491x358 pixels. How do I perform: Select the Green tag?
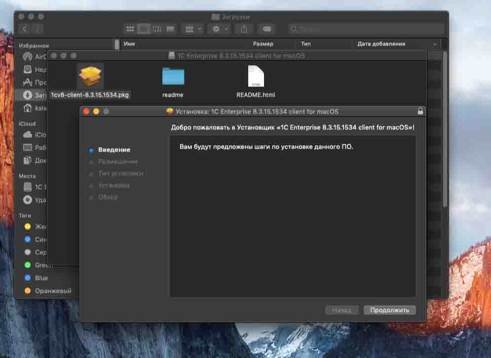(38, 265)
